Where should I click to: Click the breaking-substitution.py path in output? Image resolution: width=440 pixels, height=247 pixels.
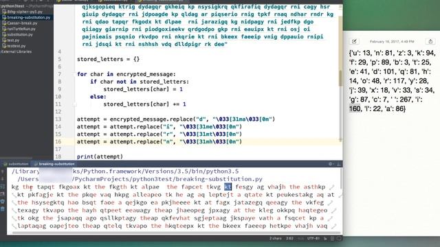tap(140, 179)
